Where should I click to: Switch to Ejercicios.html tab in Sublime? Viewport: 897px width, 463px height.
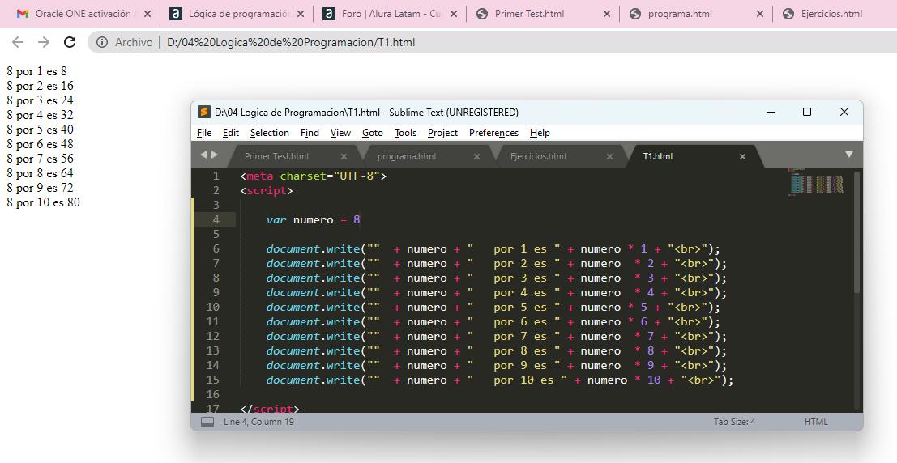pos(538,156)
